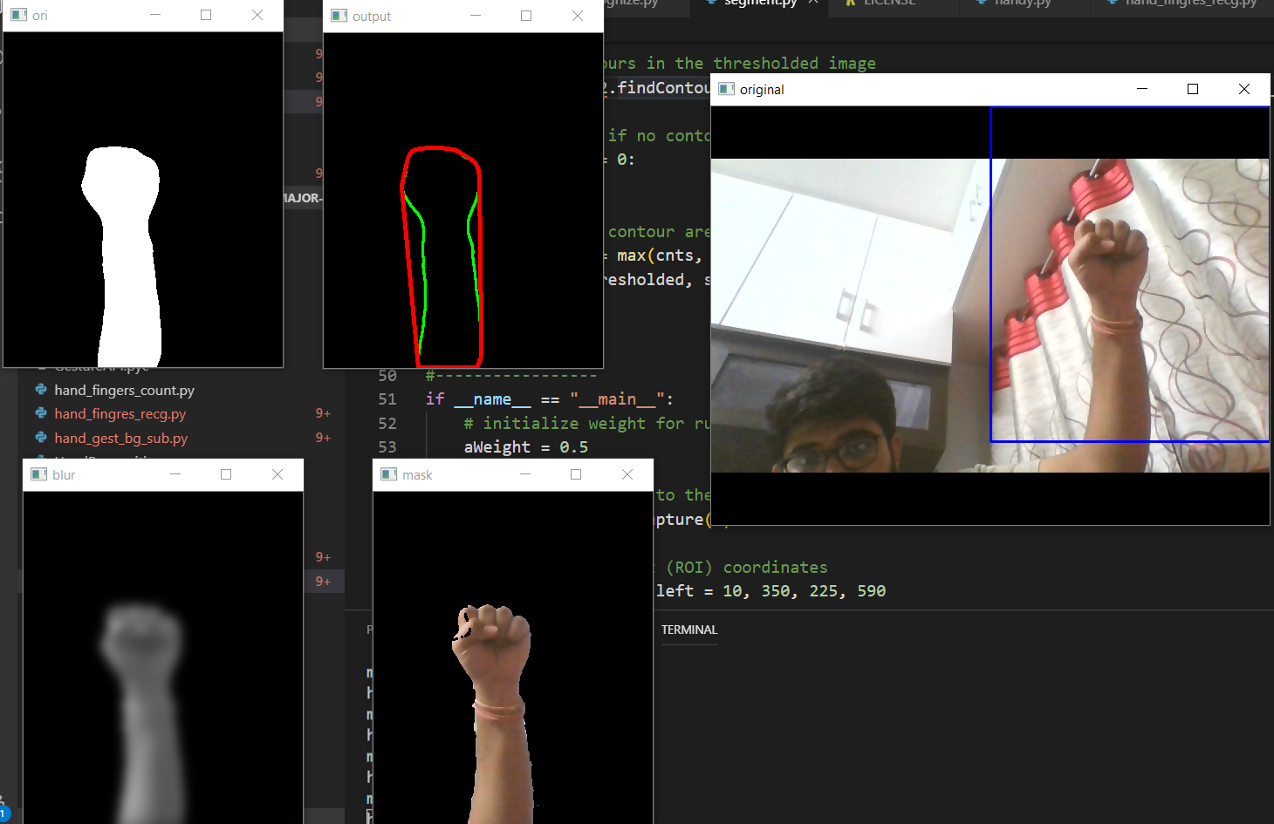Click the blur window app icon
The height and width of the screenshot is (824, 1274).
[39, 474]
